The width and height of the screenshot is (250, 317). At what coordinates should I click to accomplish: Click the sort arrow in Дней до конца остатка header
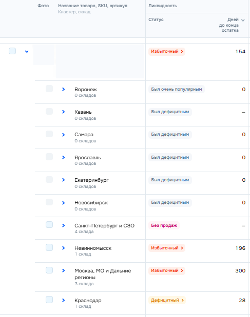[x=243, y=20]
